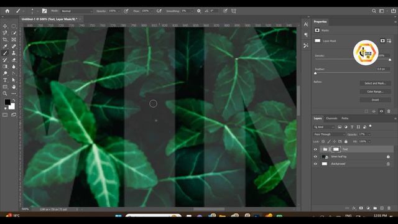
Task: Select the Dodge tool
Action: tap(5, 73)
